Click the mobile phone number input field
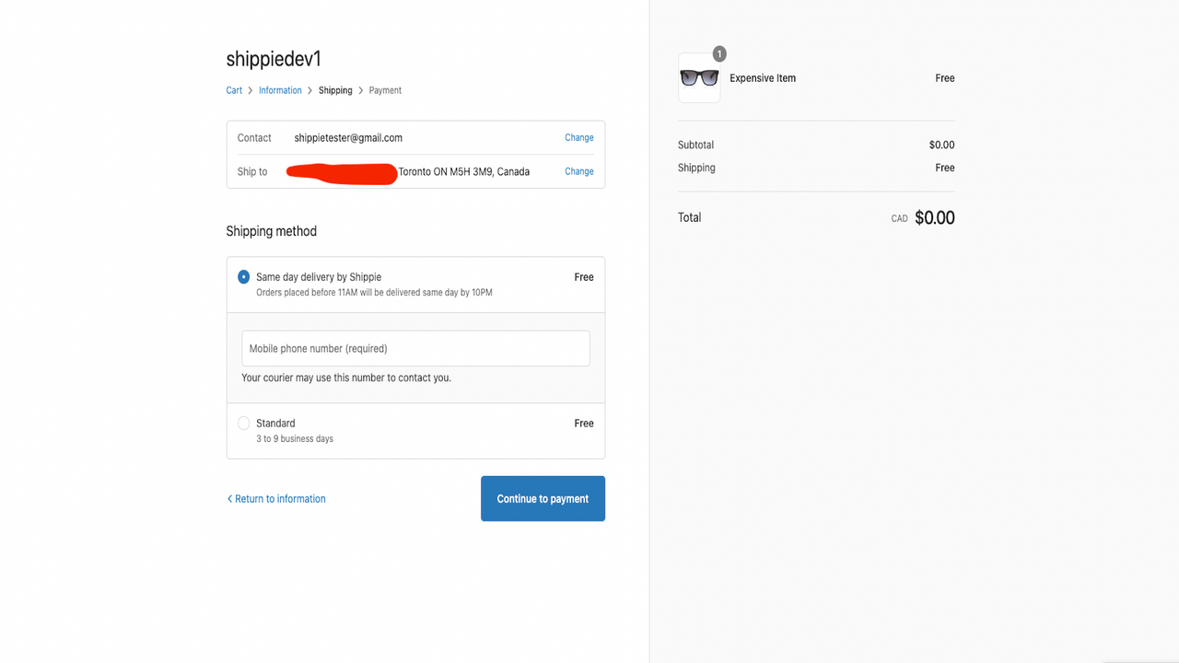This screenshot has height=663, width=1179. 414,348
